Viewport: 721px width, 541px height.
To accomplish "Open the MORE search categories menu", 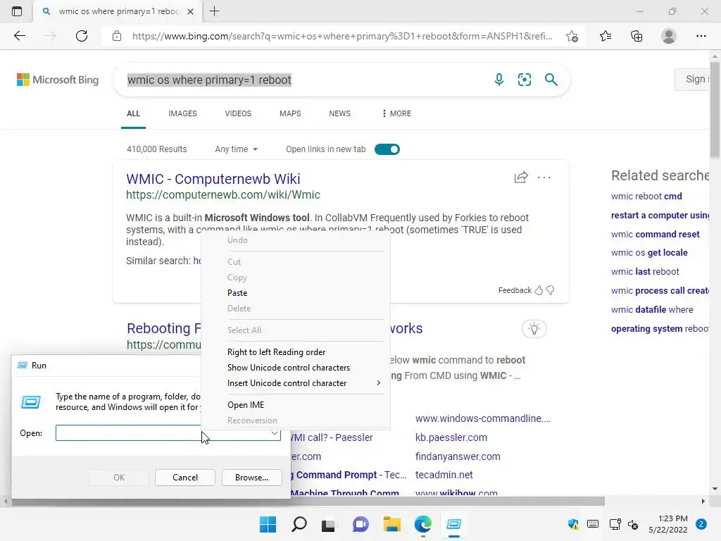I will point(396,113).
